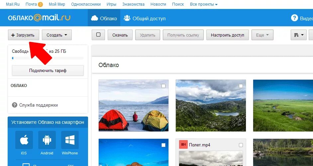Click the help question mark icon near Видео
This screenshot has height=166, width=313.
point(294,18)
